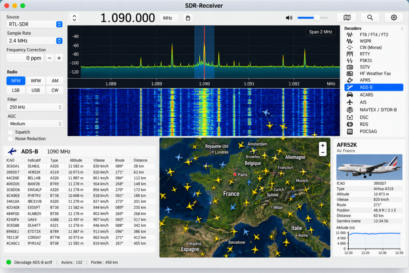This screenshot has width=409, height=273.
Task: Enable the Noise Reduction checkbox
Action: click(x=10, y=139)
